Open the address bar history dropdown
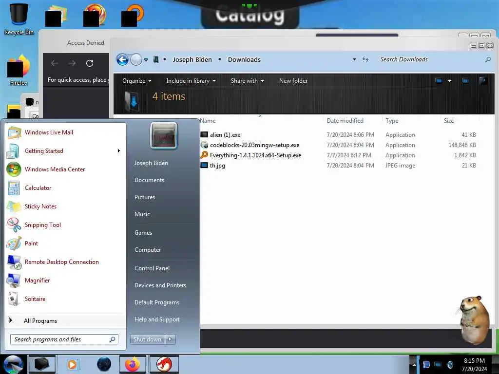 (x=354, y=59)
